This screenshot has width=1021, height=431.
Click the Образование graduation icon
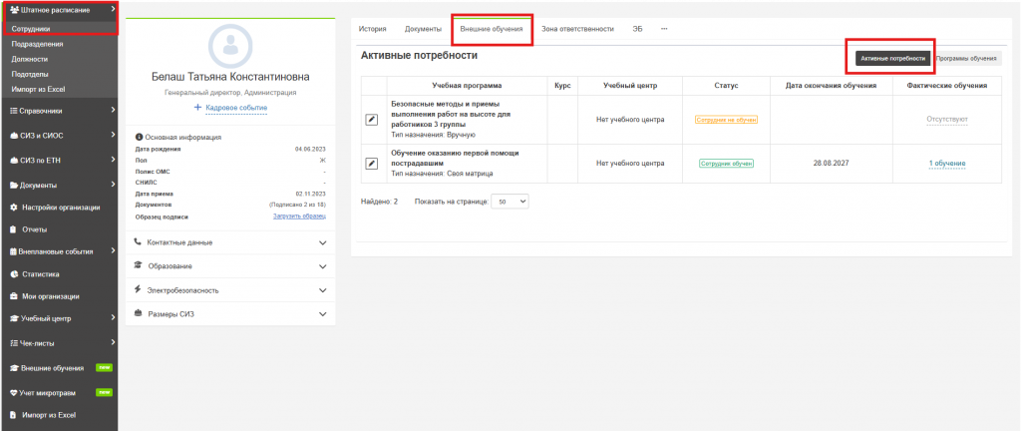[138, 265]
